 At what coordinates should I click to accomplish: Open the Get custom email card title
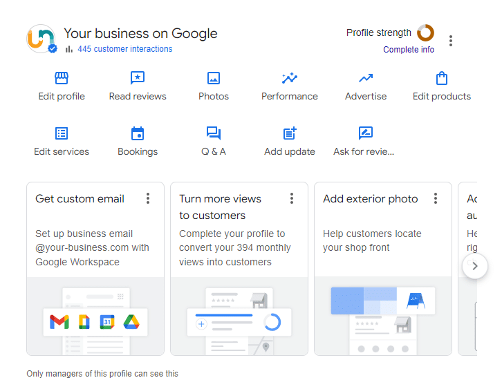coord(80,199)
